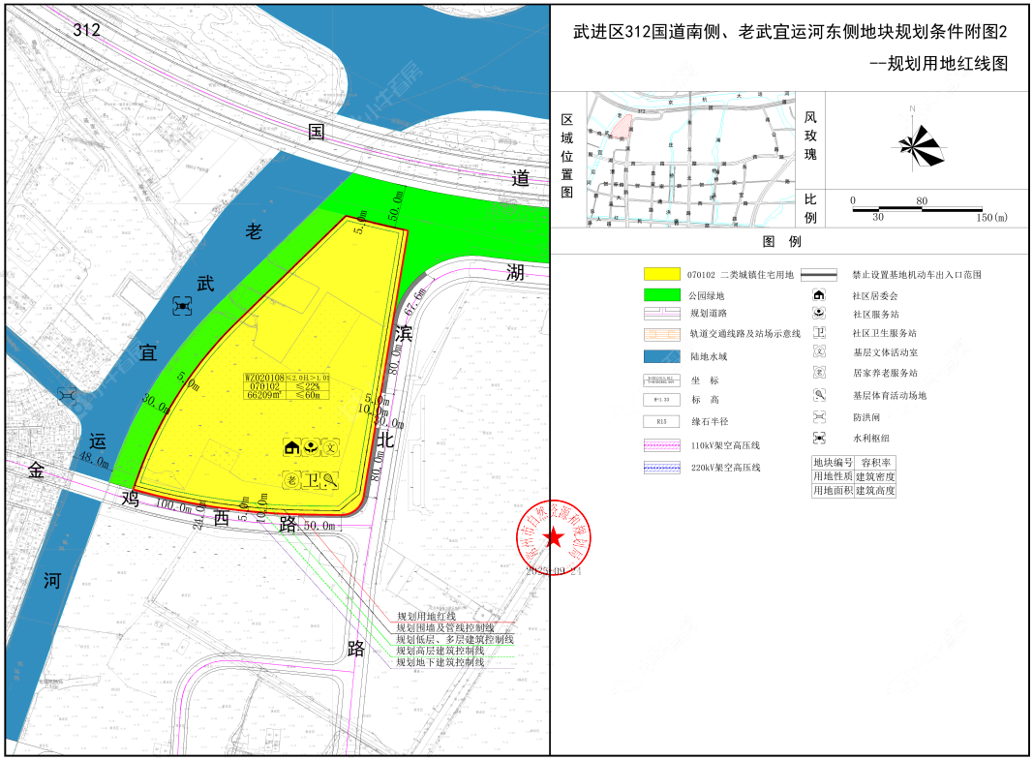Click the blue 陆地水域 swatch in legend
Screen dimensions: 1033x760
tap(662, 356)
